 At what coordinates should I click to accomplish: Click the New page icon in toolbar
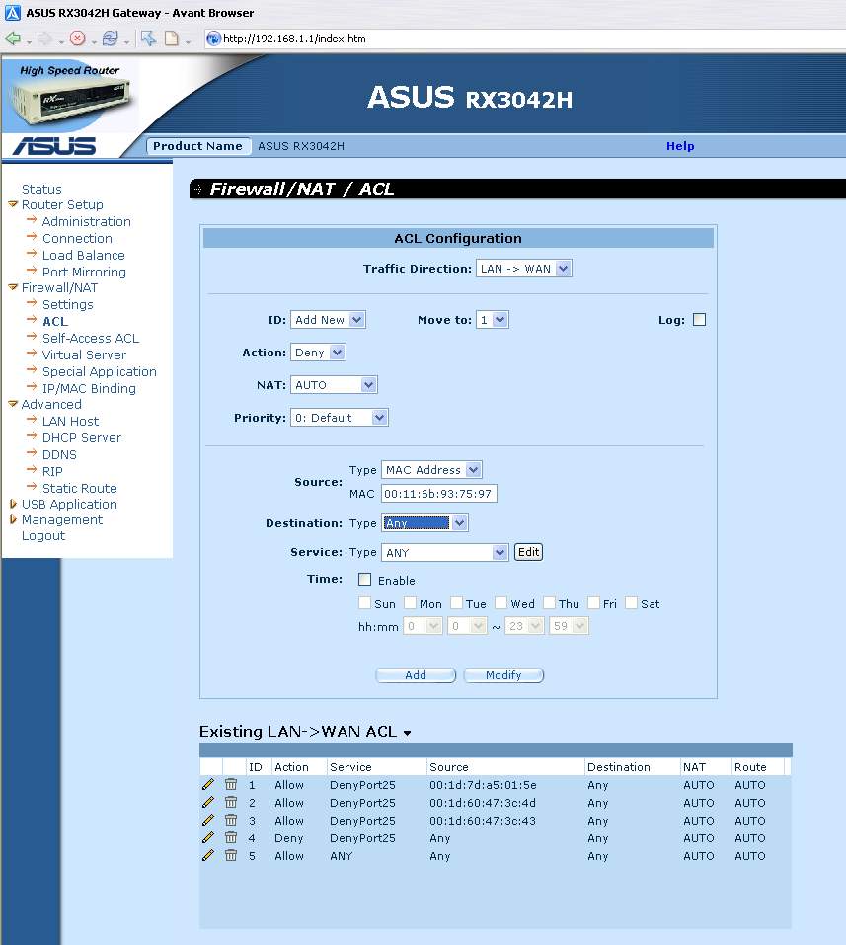point(172,39)
